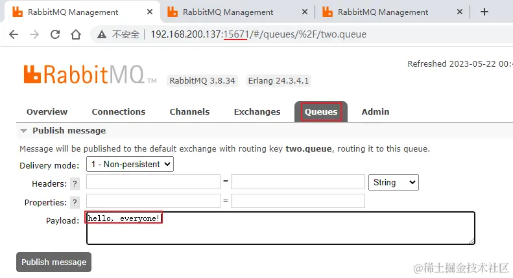Open the Queues tab

tap(321, 112)
